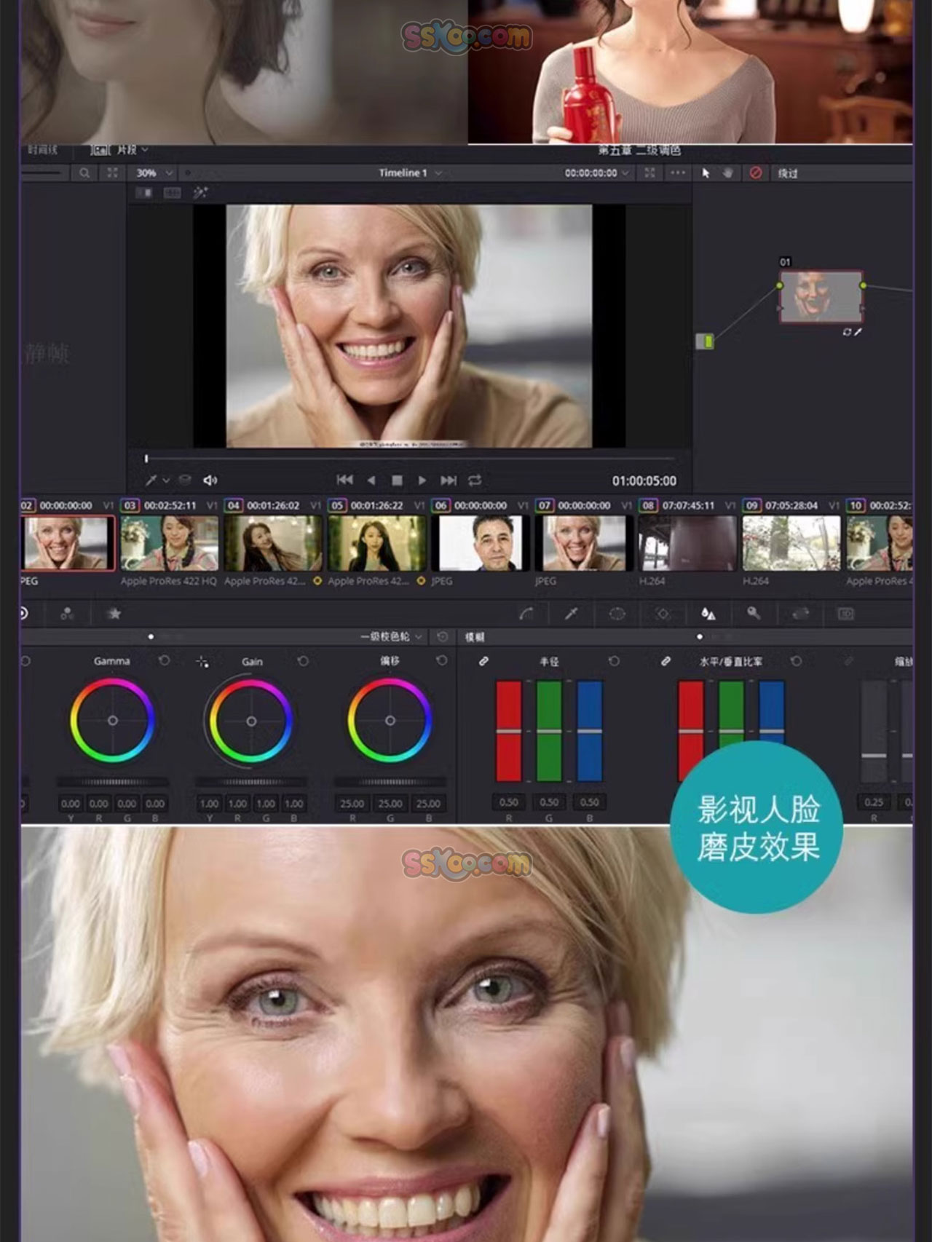Reset the Gamma color wheel
Image resolution: width=932 pixels, height=1242 pixels.
tap(165, 661)
